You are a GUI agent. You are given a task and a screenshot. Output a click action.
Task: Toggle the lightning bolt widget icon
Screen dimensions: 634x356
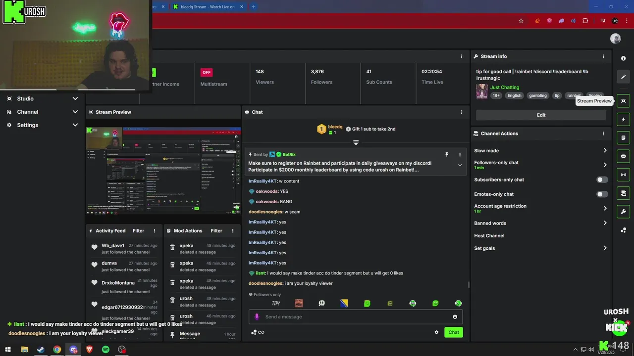(x=623, y=119)
